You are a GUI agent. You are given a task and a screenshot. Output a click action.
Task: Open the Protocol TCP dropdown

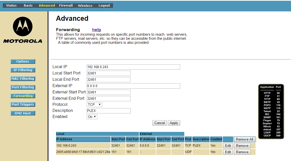click(94, 105)
